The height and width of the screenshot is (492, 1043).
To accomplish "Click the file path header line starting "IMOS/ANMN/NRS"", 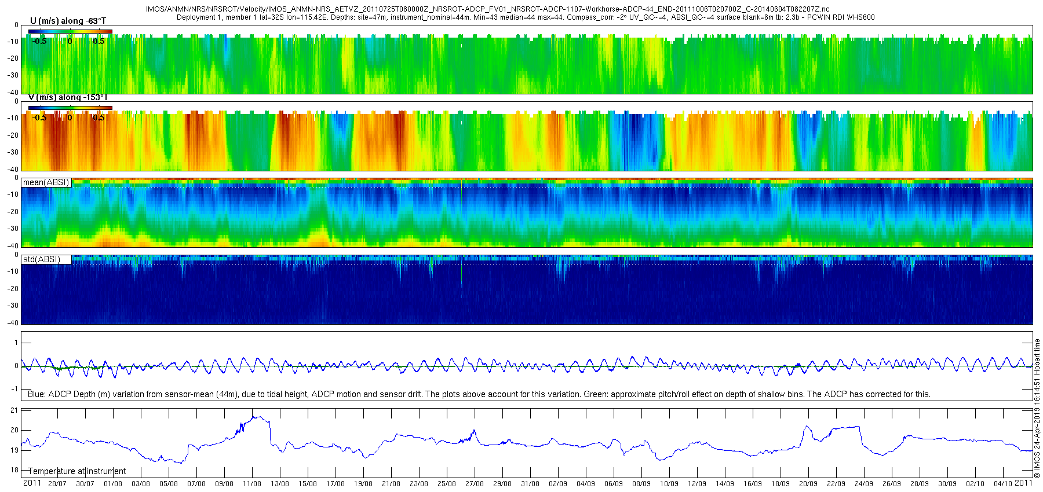I will (x=487, y=9).
